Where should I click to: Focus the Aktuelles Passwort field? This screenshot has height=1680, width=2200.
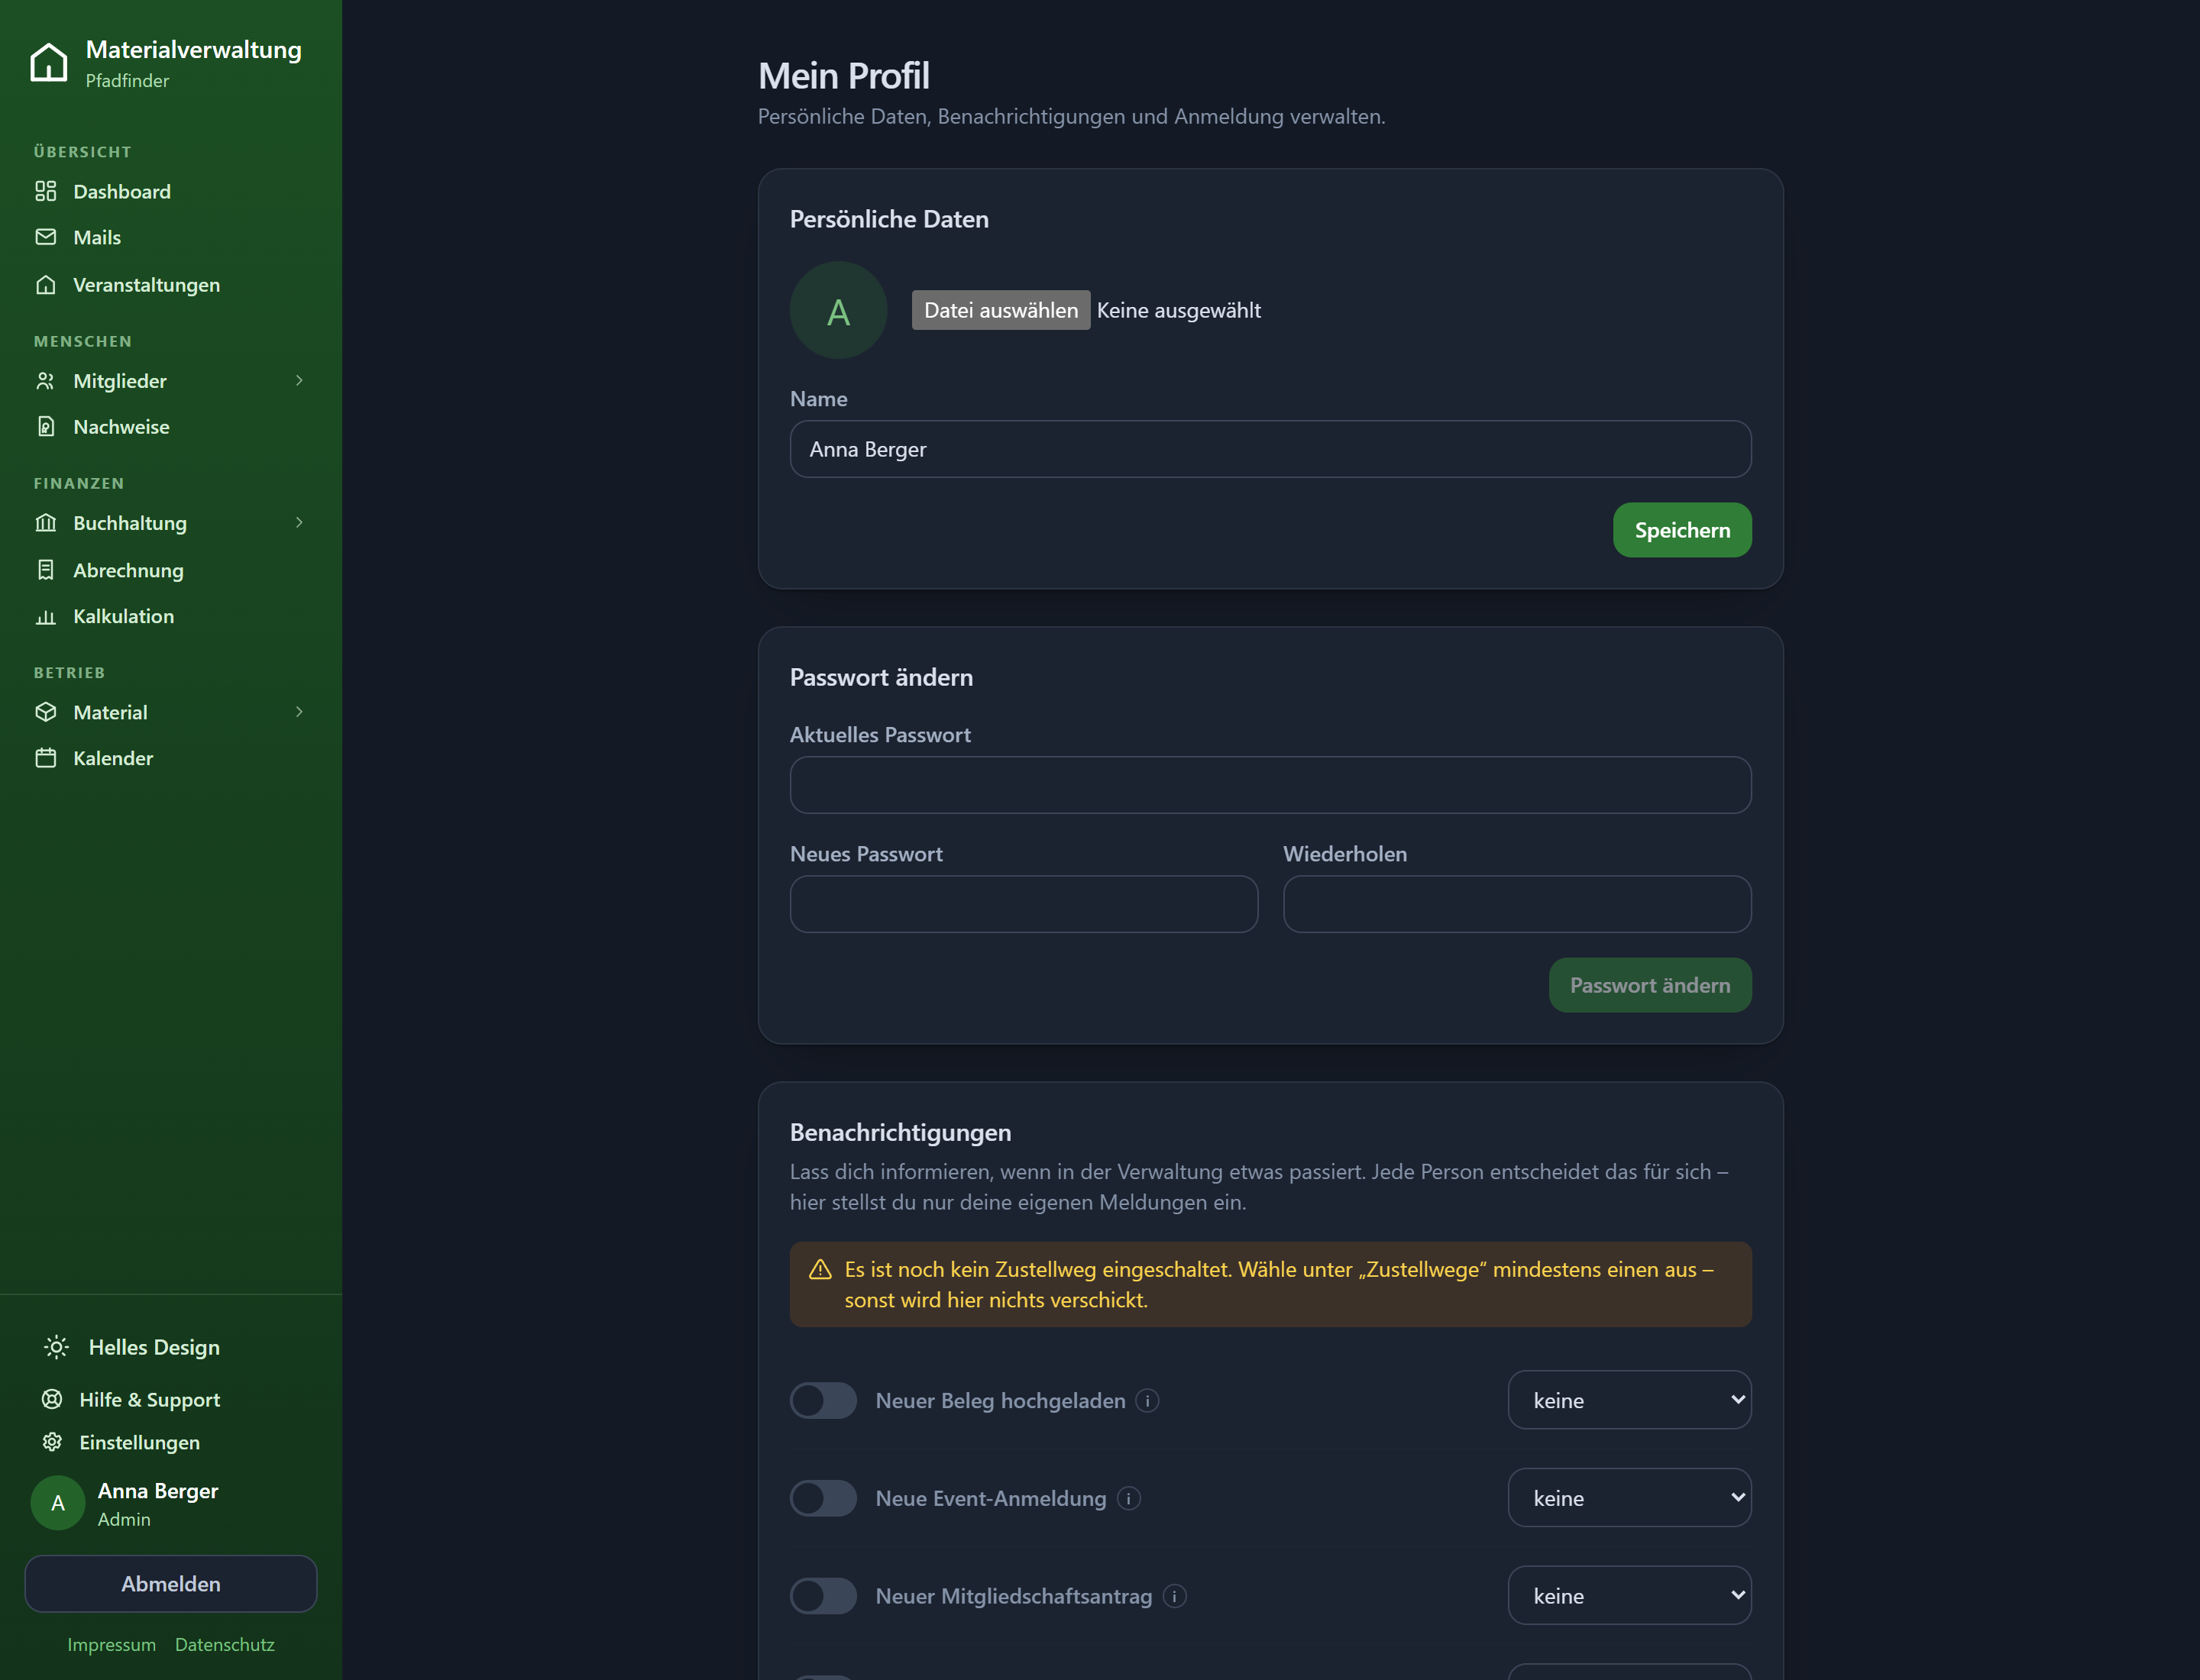pos(1270,785)
